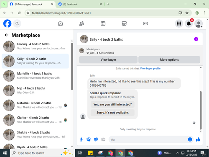Click the install app icon in address bar
Screen dimensions: 209x157
click(180, 13)
